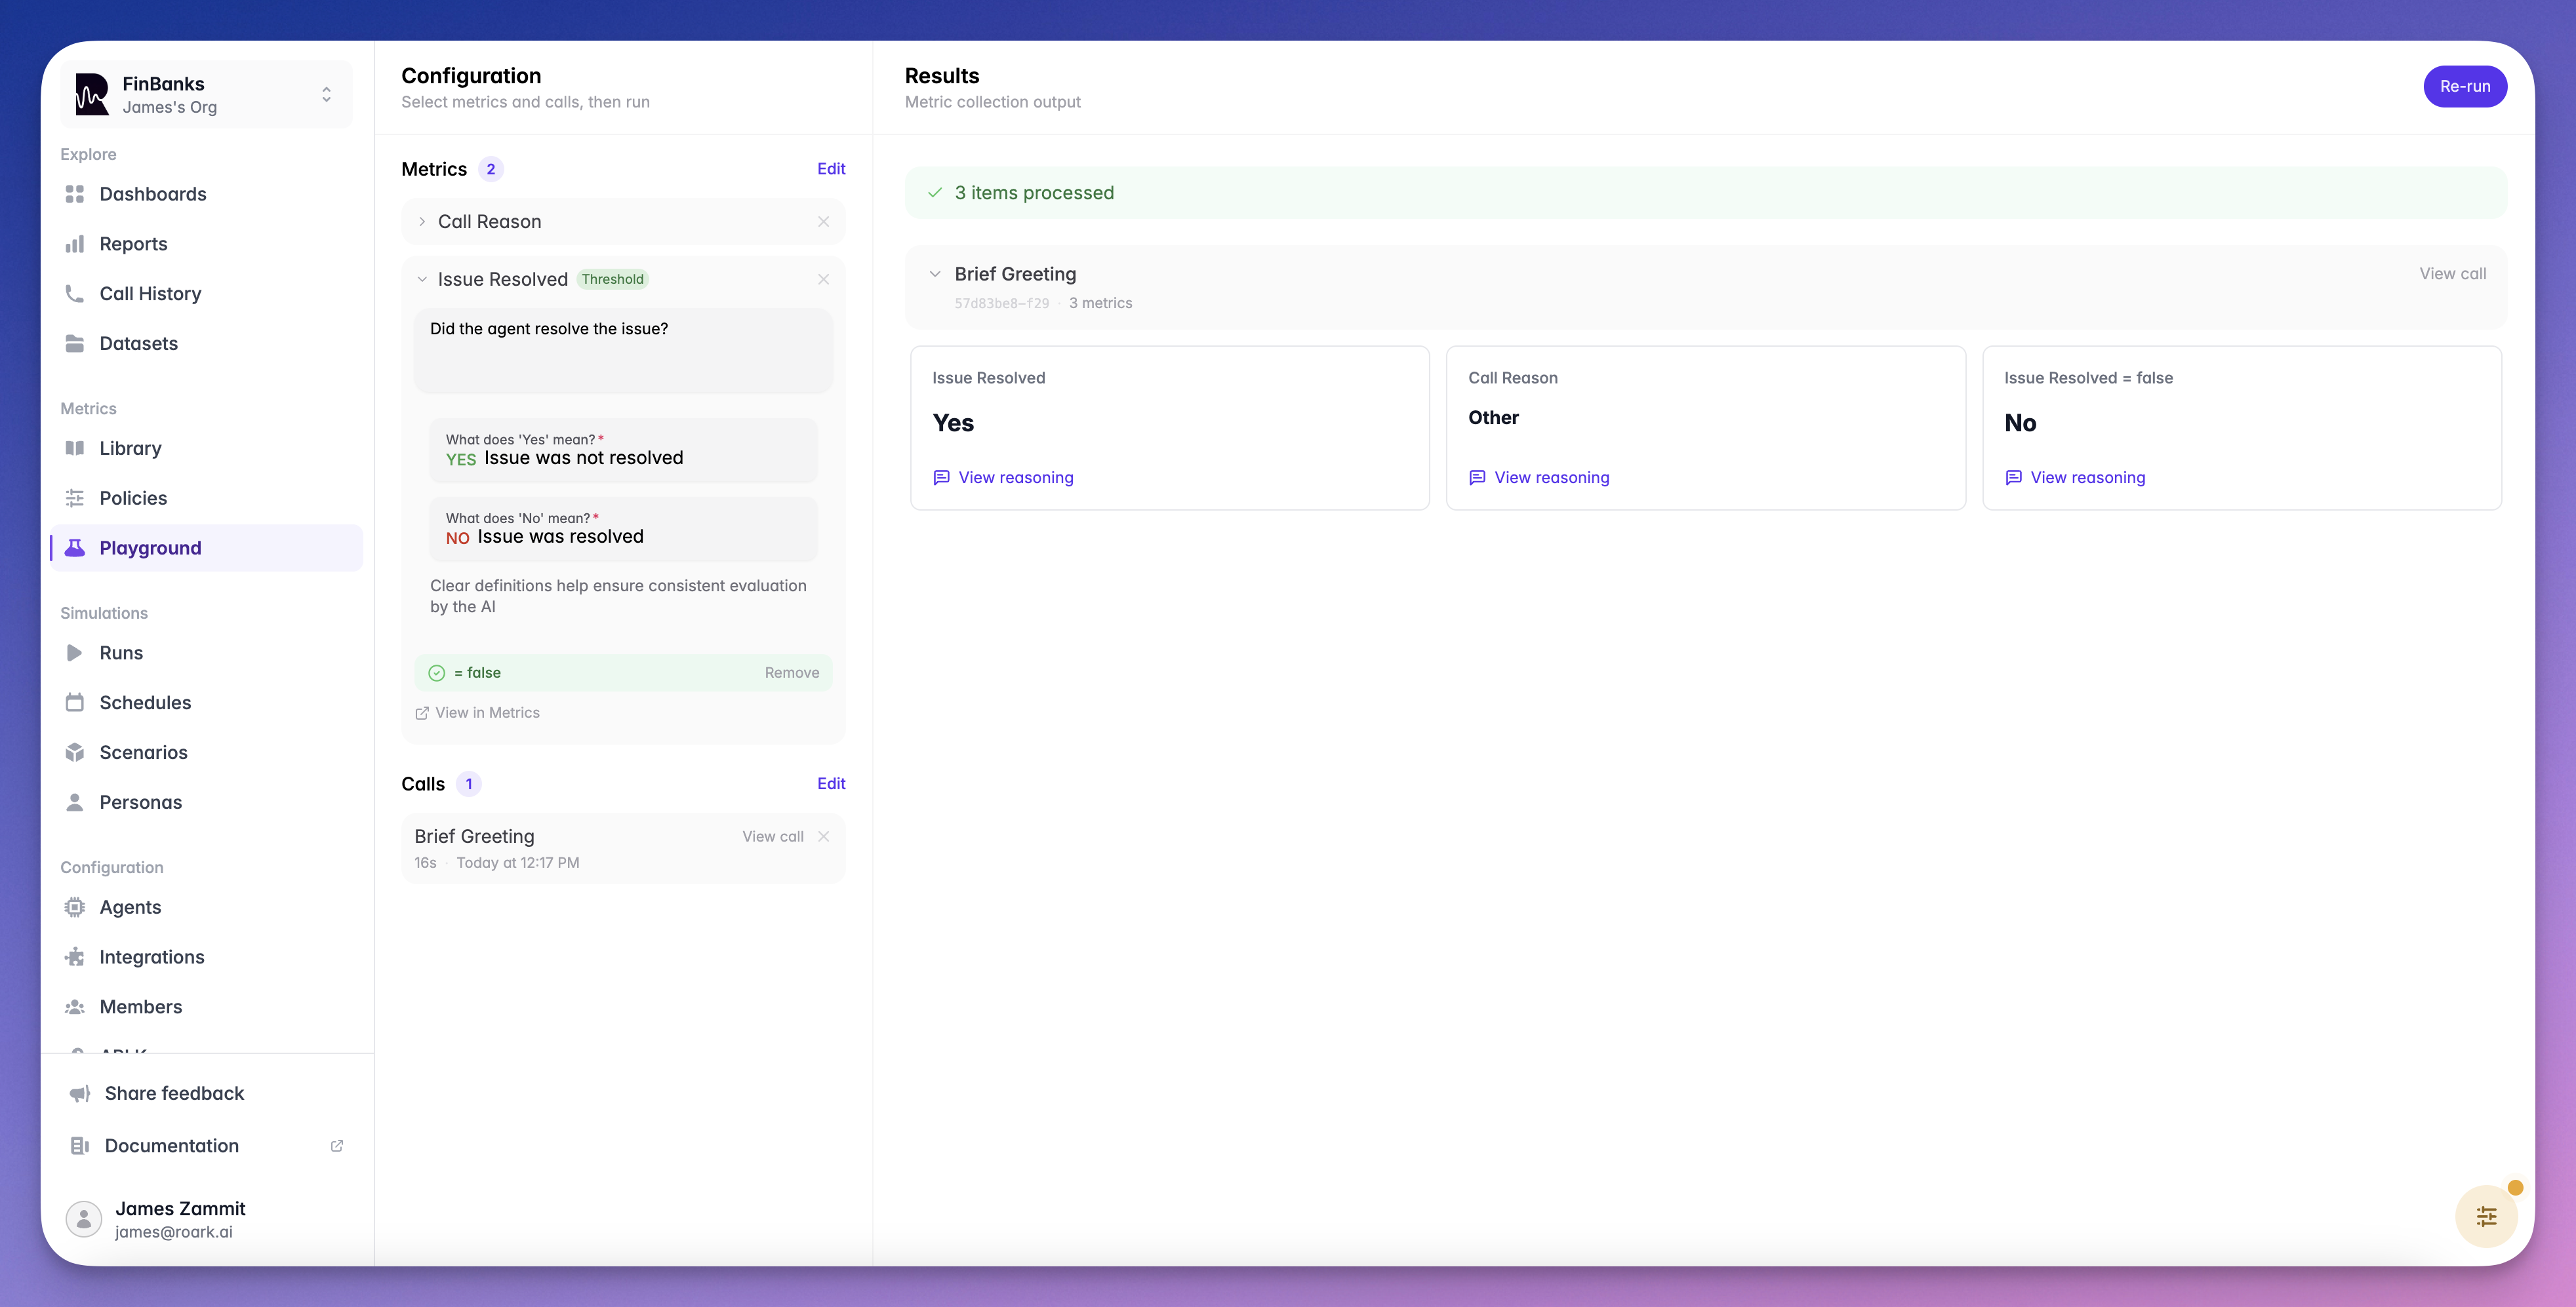The image size is (2576, 1307).
Task: Collapse the Issue Resolved metric
Action: 422,280
